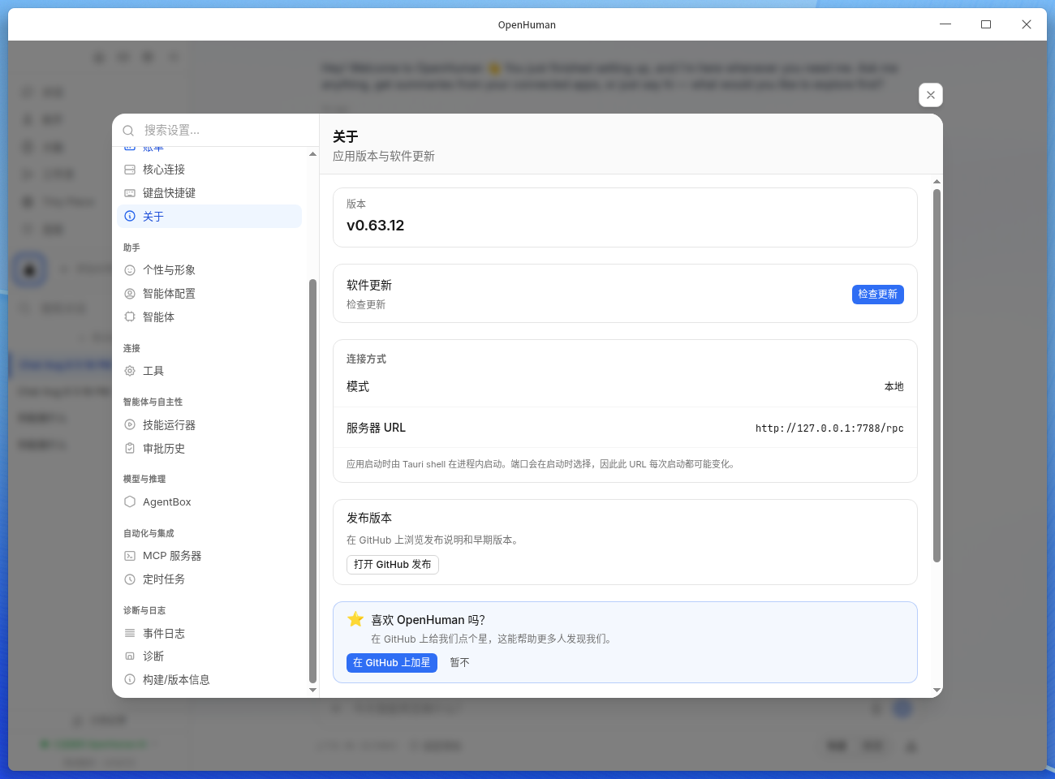The height and width of the screenshot is (779, 1055).
Task: Click the 定时任务 clock icon
Action: pos(130,579)
